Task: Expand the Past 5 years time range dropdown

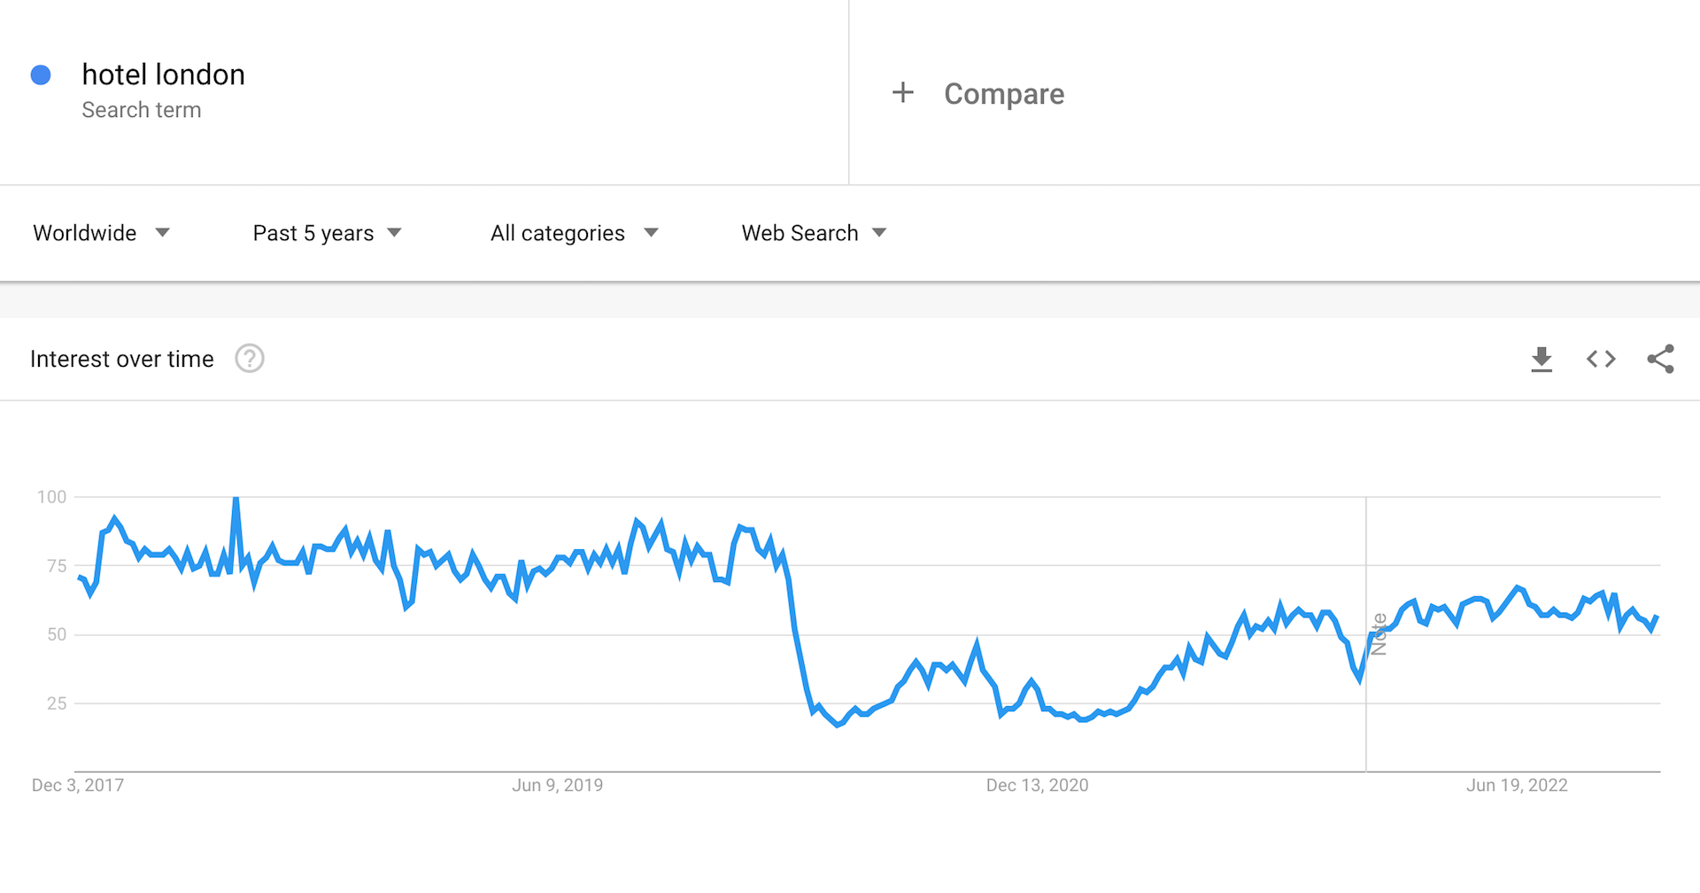Action: pos(312,232)
